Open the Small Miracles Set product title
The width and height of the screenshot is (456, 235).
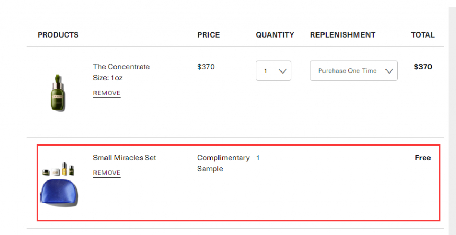[125, 158]
